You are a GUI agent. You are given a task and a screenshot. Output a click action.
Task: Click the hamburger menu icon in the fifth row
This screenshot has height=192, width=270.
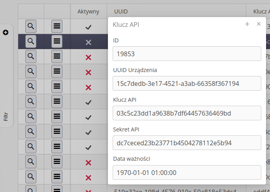pos(57,87)
